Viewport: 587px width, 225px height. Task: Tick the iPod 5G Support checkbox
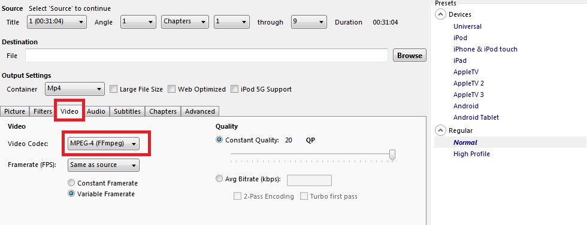pos(234,89)
